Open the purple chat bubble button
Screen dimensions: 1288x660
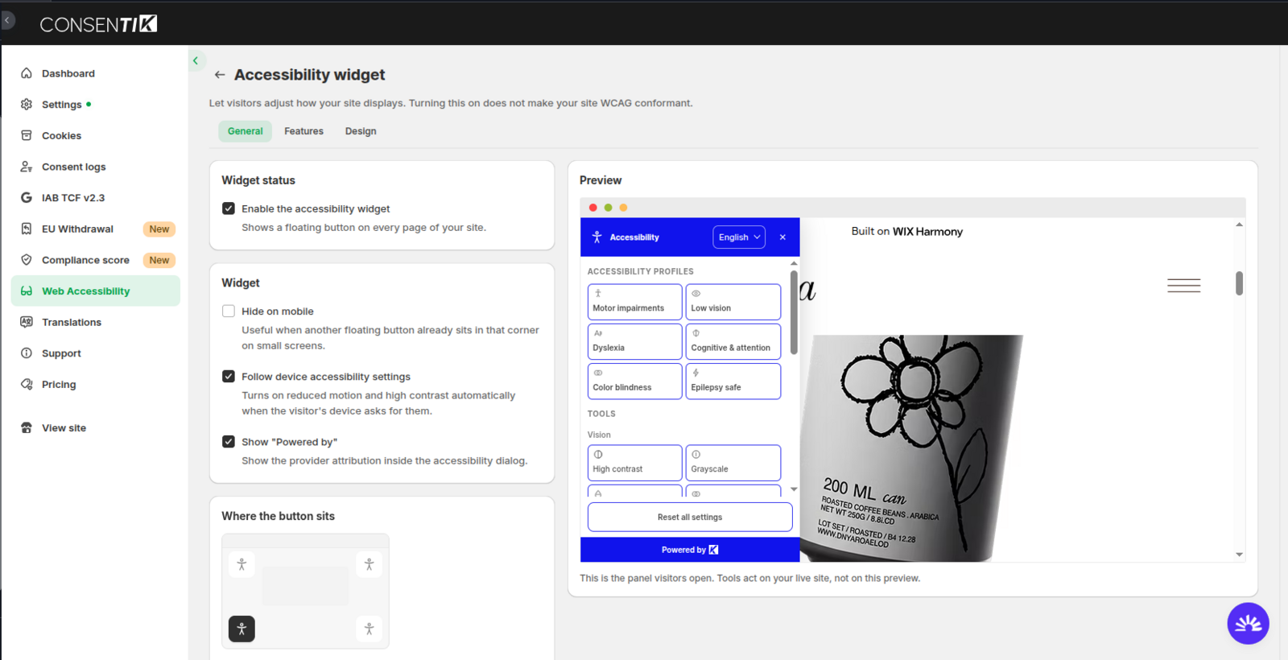1248,624
